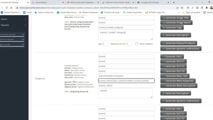
Task: Click the bottom section Generate SEO H1 button
Action: tap(173, 114)
